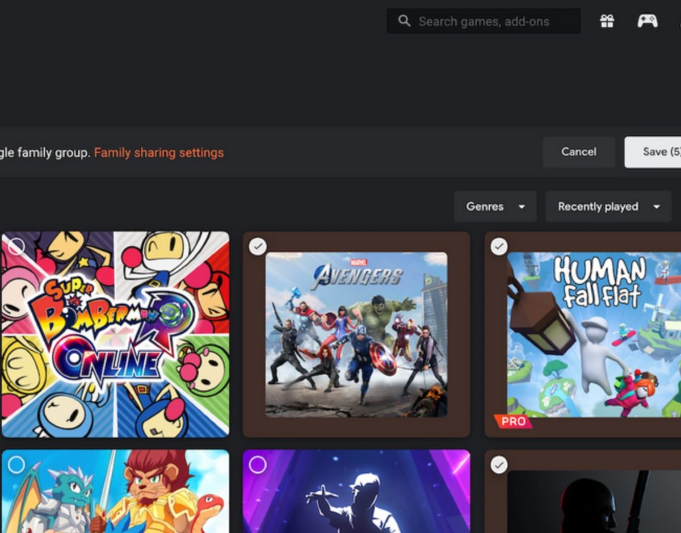
Task: Focus the Search games, add-ons field
Action: click(x=484, y=21)
